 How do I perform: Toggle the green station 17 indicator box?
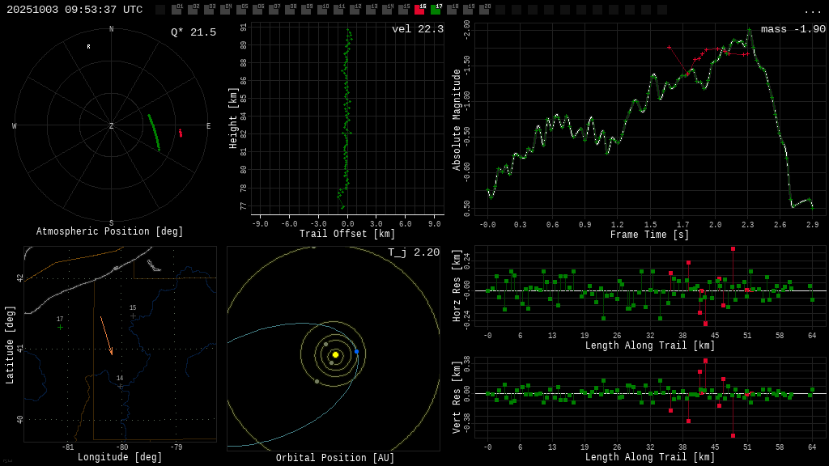click(436, 10)
